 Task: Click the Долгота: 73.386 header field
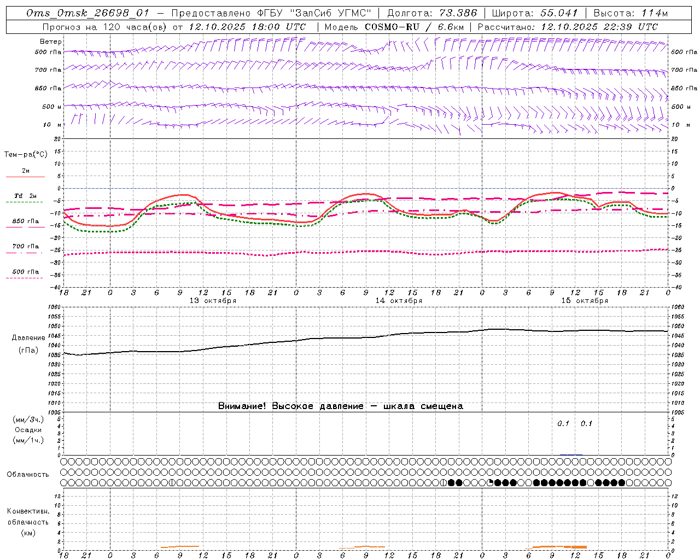coord(432,13)
